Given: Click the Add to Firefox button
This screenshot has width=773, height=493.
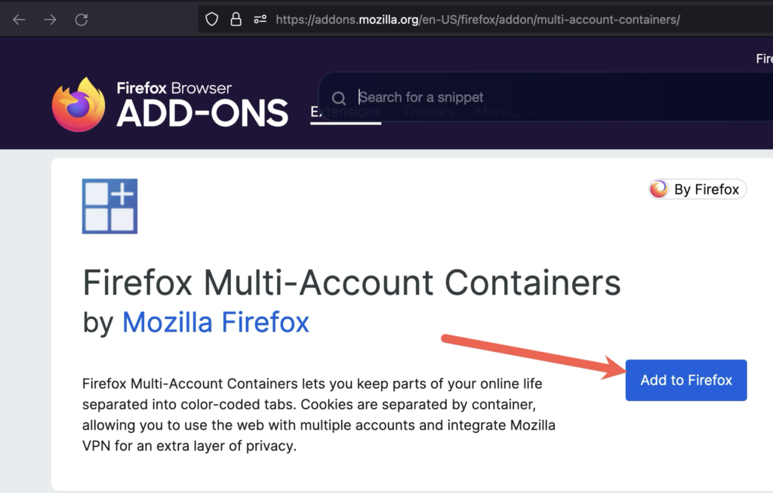Looking at the screenshot, I should click(686, 380).
